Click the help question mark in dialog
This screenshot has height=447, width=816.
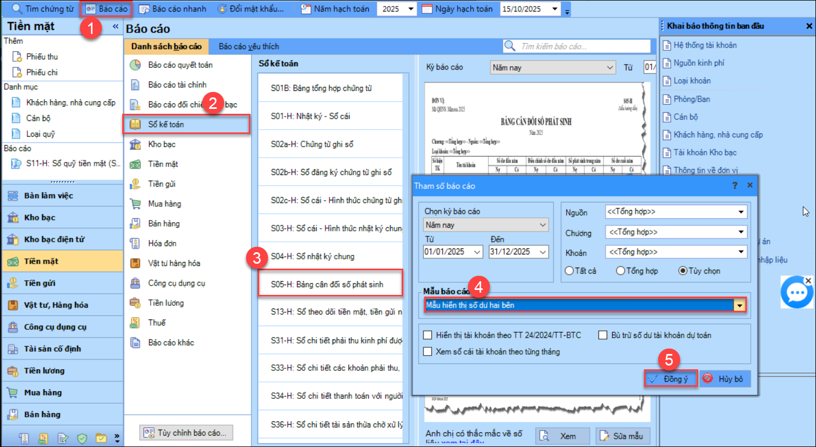pos(735,185)
